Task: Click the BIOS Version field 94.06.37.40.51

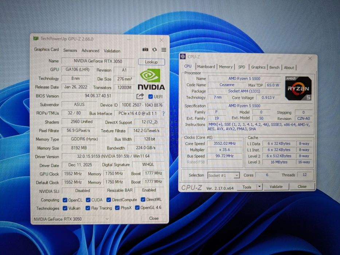Action: point(98,95)
